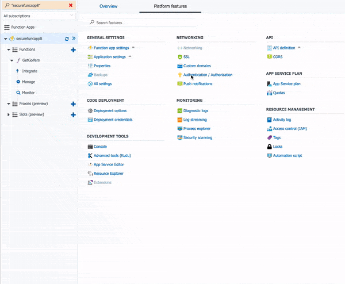Image resolution: width=345 pixels, height=284 pixels.
Task: Click the Activity log book icon
Action: coord(269,120)
